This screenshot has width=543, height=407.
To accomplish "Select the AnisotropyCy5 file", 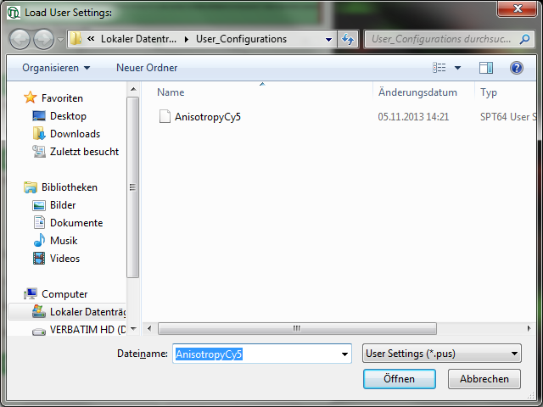I will tap(208, 117).
